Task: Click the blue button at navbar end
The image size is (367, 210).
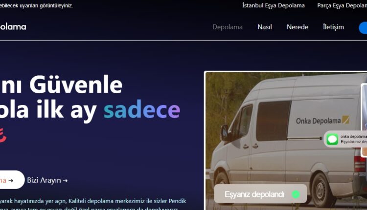Action: [x=363, y=28]
